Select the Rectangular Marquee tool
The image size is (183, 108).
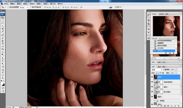click(3, 21)
